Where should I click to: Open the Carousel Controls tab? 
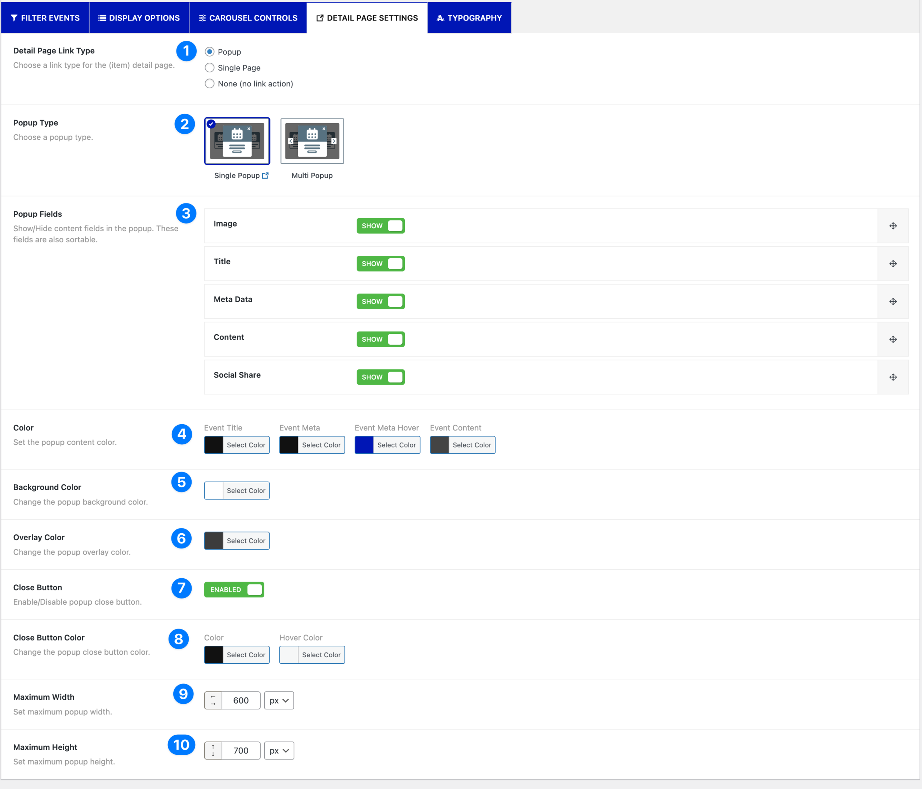point(248,18)
